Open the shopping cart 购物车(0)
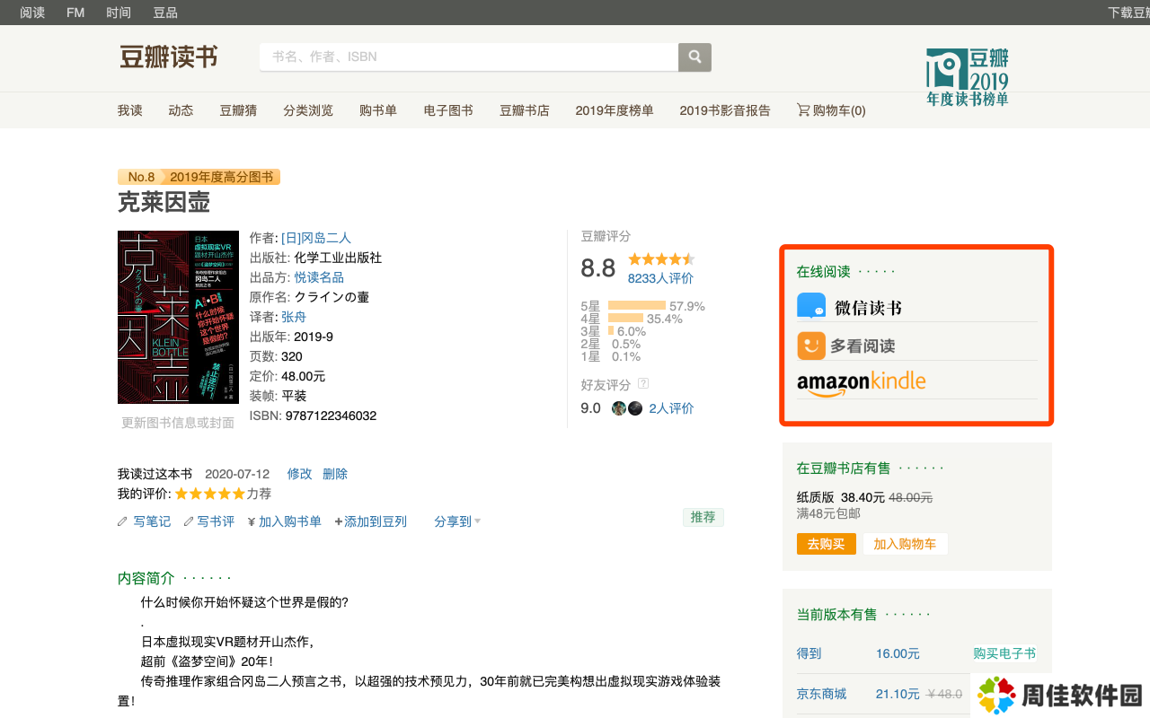The image size is (1150, 718). (831, 110)
